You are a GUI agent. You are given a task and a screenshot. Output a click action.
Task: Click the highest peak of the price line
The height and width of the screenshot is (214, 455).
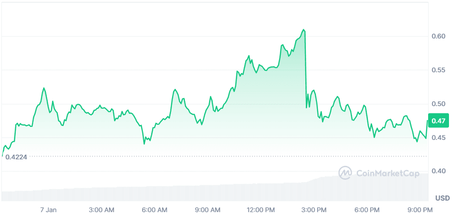[304, 30]
